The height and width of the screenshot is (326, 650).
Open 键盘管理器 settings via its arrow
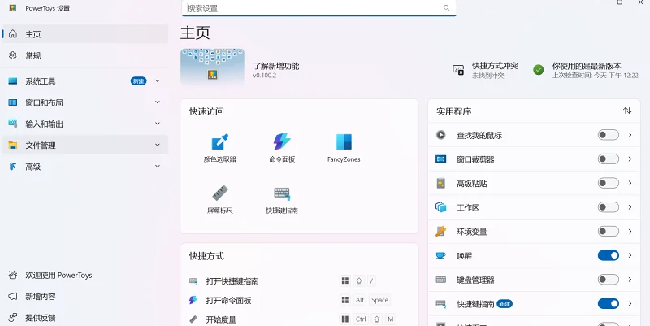tap(630, 280)
